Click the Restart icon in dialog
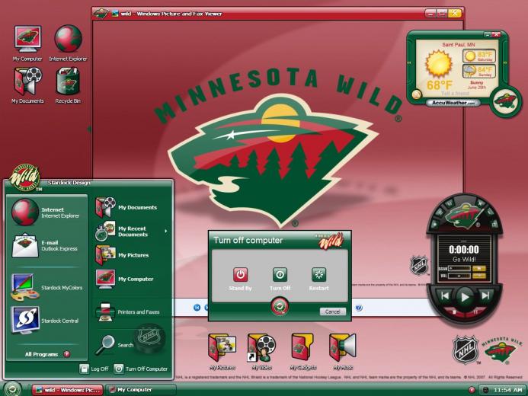Screen dimensions: 528x396 point(318,275)
